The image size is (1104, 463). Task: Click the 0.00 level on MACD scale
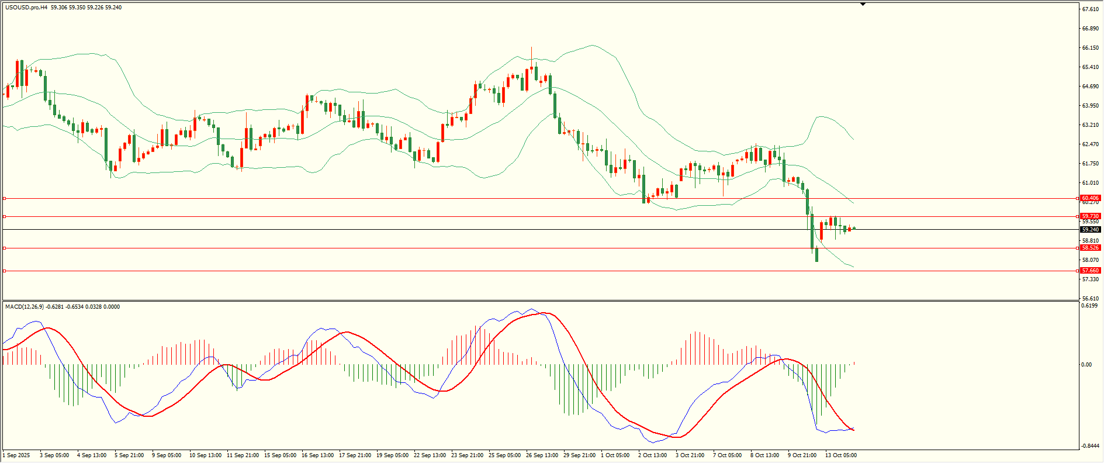pyautogui.click(x=1086, y=365)
